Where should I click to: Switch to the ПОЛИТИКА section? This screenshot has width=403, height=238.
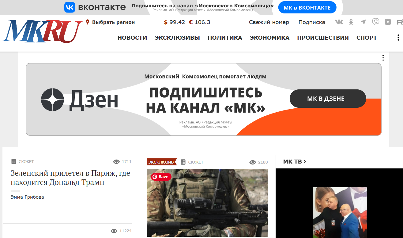click(x=225, y=38)
